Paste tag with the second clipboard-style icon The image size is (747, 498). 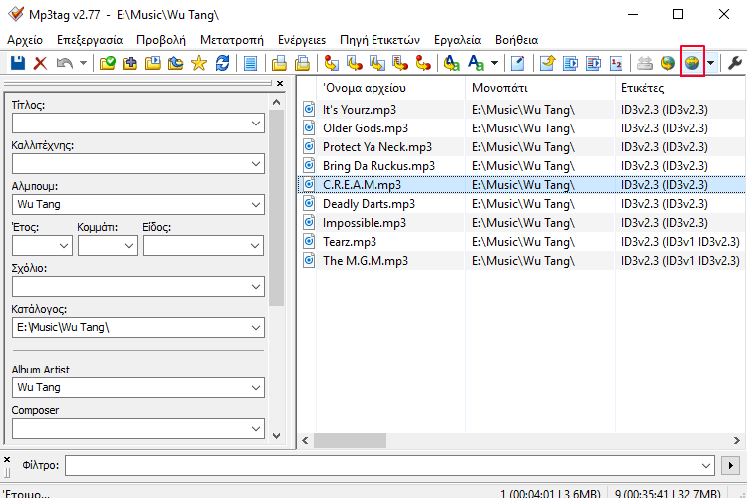[x=302, y=63]
